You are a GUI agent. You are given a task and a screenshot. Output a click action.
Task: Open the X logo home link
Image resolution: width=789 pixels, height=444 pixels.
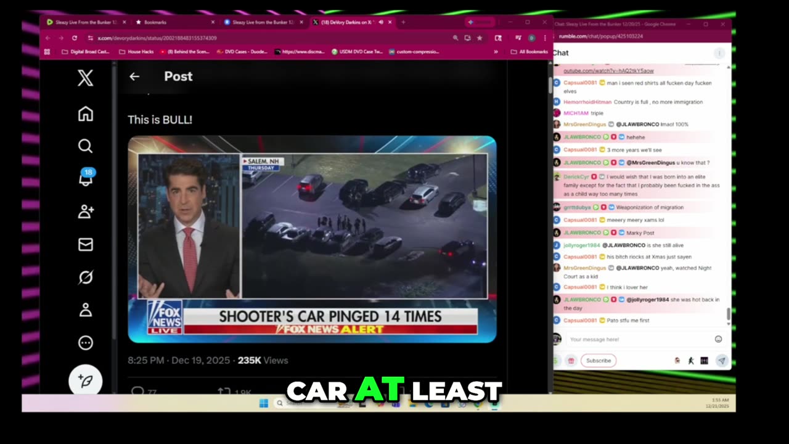(85, 78)
